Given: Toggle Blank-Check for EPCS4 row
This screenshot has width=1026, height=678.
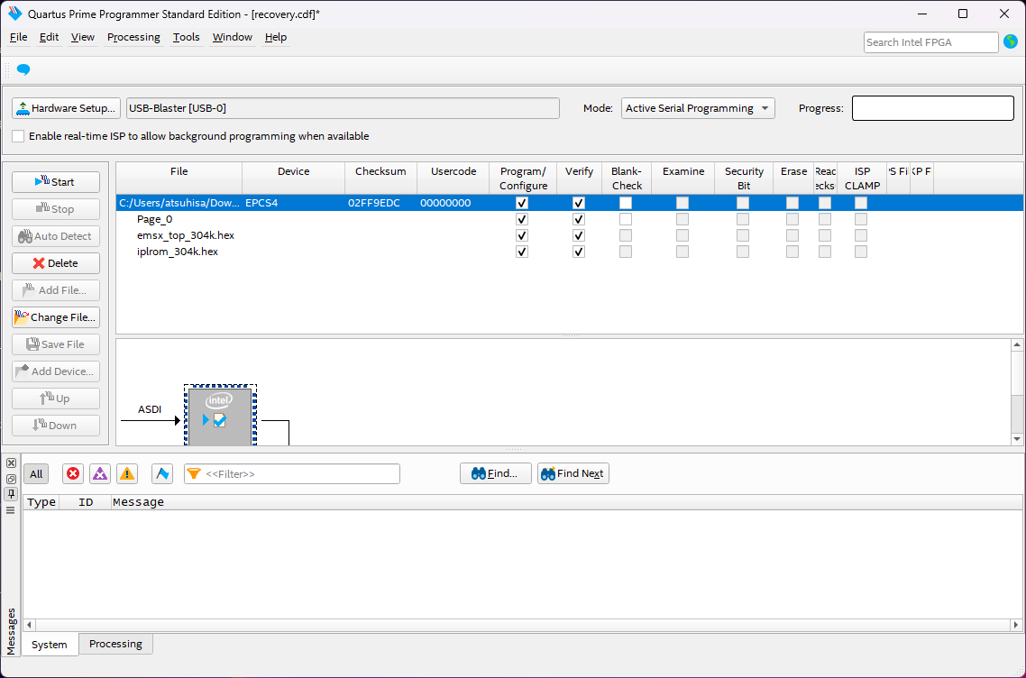Looking at the screenshot, I should (626, 203).
